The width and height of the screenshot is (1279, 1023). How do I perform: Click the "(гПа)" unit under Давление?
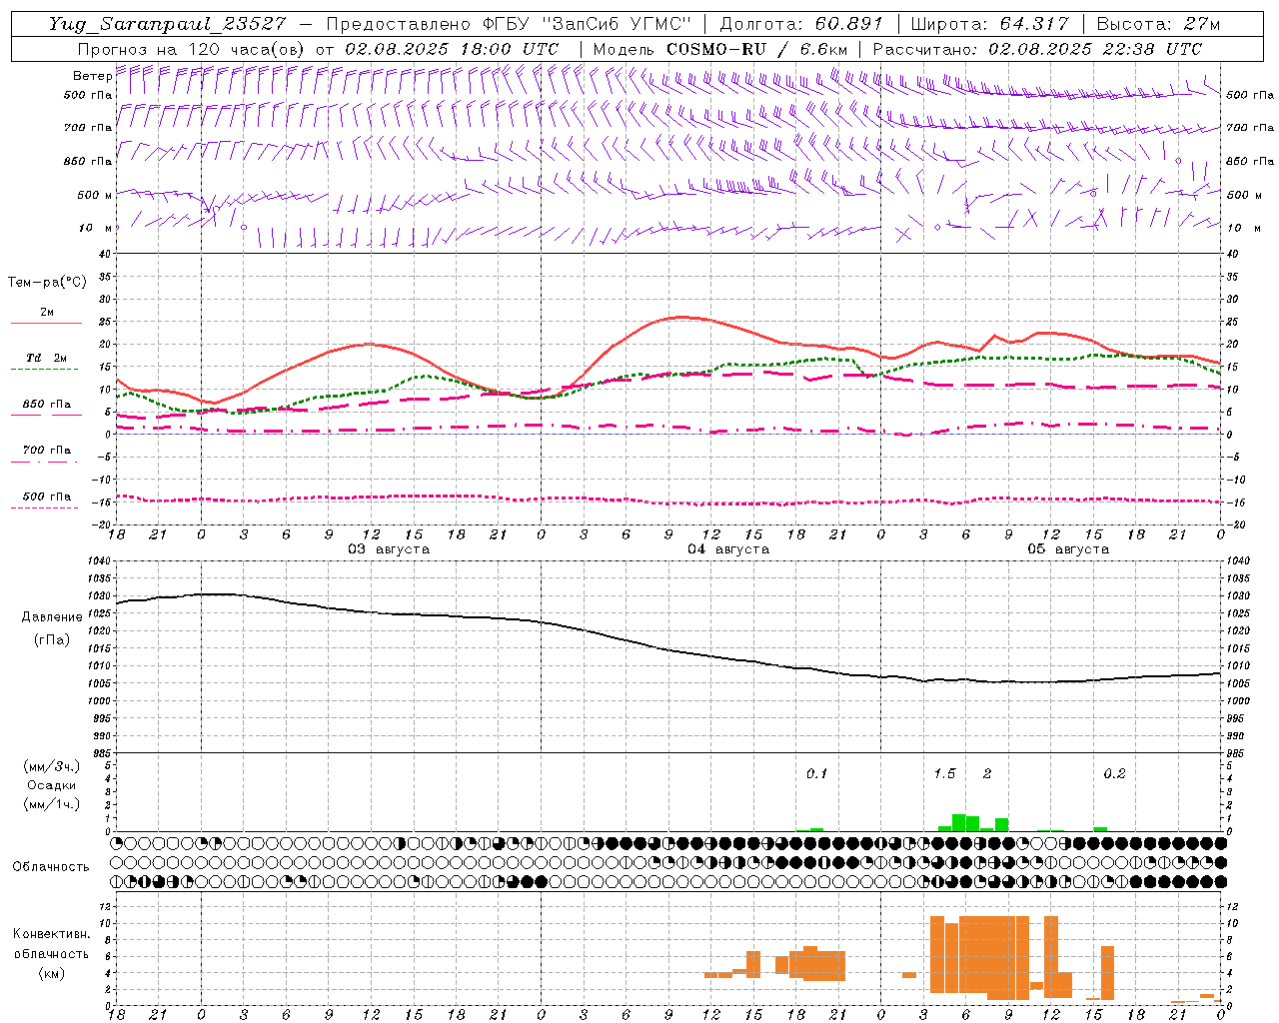tap(52, 639)
